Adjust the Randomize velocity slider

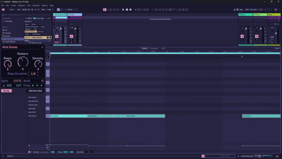(x=53, y=152)
